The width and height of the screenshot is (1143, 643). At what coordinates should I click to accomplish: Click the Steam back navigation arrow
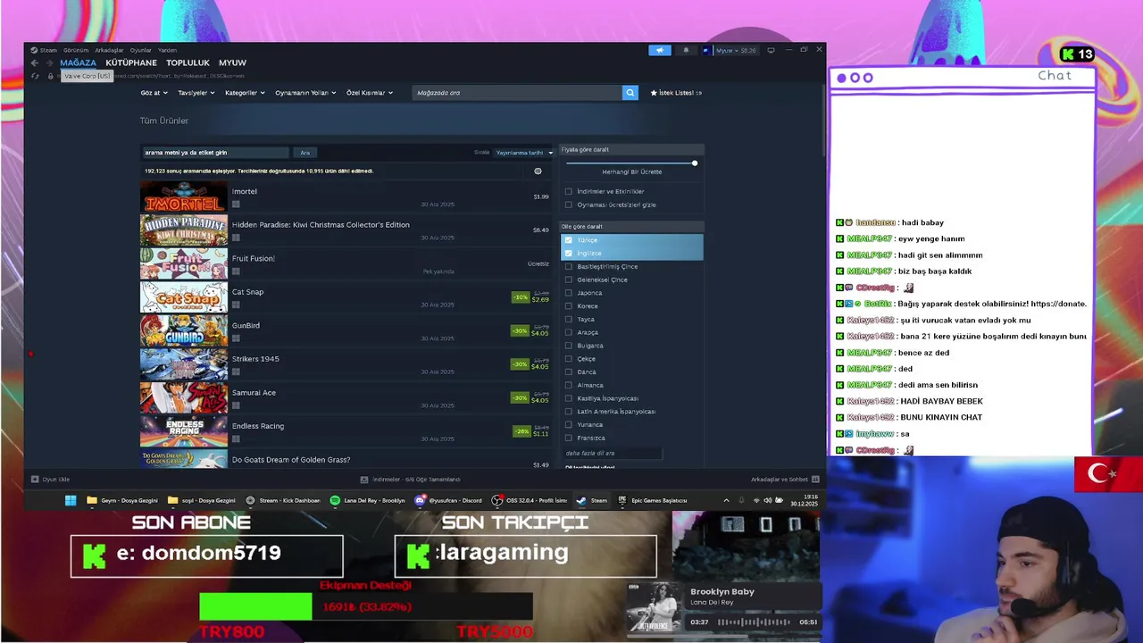(35, 63)
